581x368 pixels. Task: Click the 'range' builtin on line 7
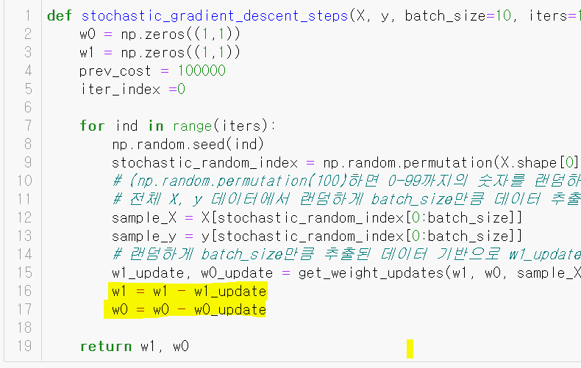point(192,126)
